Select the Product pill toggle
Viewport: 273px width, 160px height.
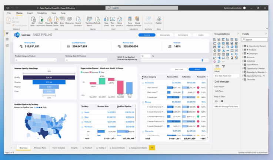pyautogui.click(x=197, y=69)
